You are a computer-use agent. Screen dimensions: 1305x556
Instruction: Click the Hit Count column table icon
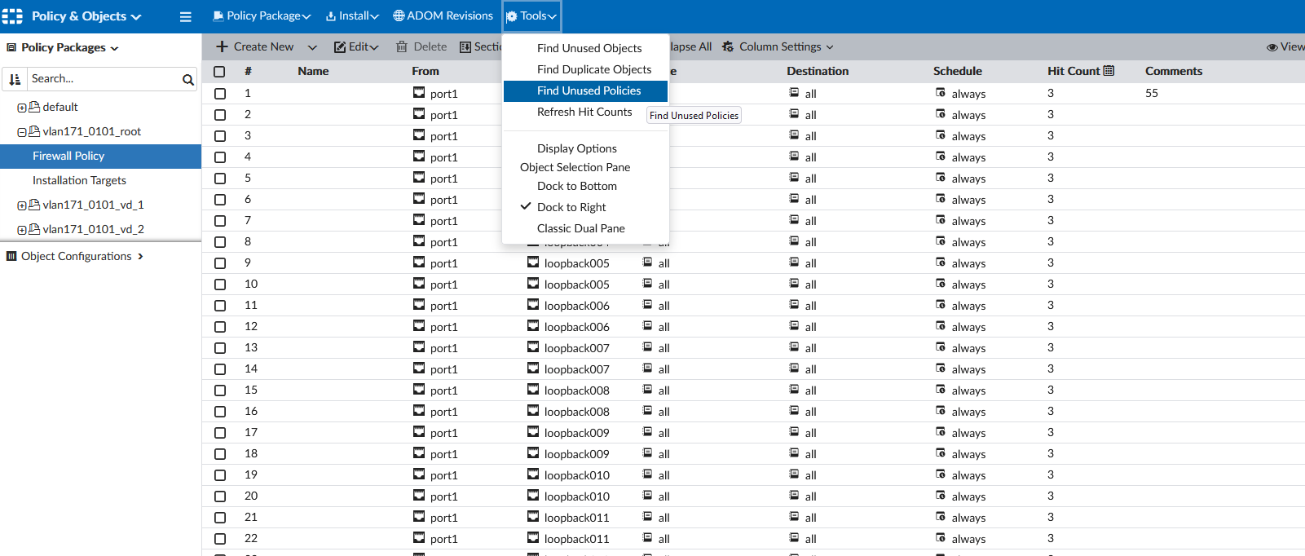(x=1109, y=71)
